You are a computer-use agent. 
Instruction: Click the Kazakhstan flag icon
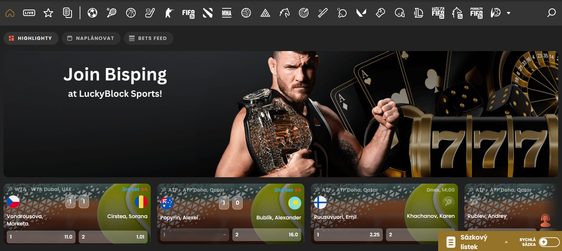tap(295, 203)
